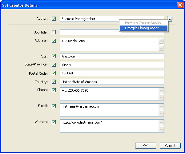Toggle the Country checkbox

[54, 82]
